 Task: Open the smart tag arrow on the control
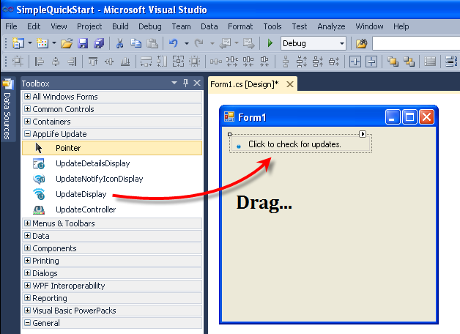[363, 134]
